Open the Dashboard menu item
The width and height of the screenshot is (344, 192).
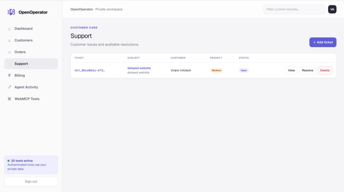31,29
